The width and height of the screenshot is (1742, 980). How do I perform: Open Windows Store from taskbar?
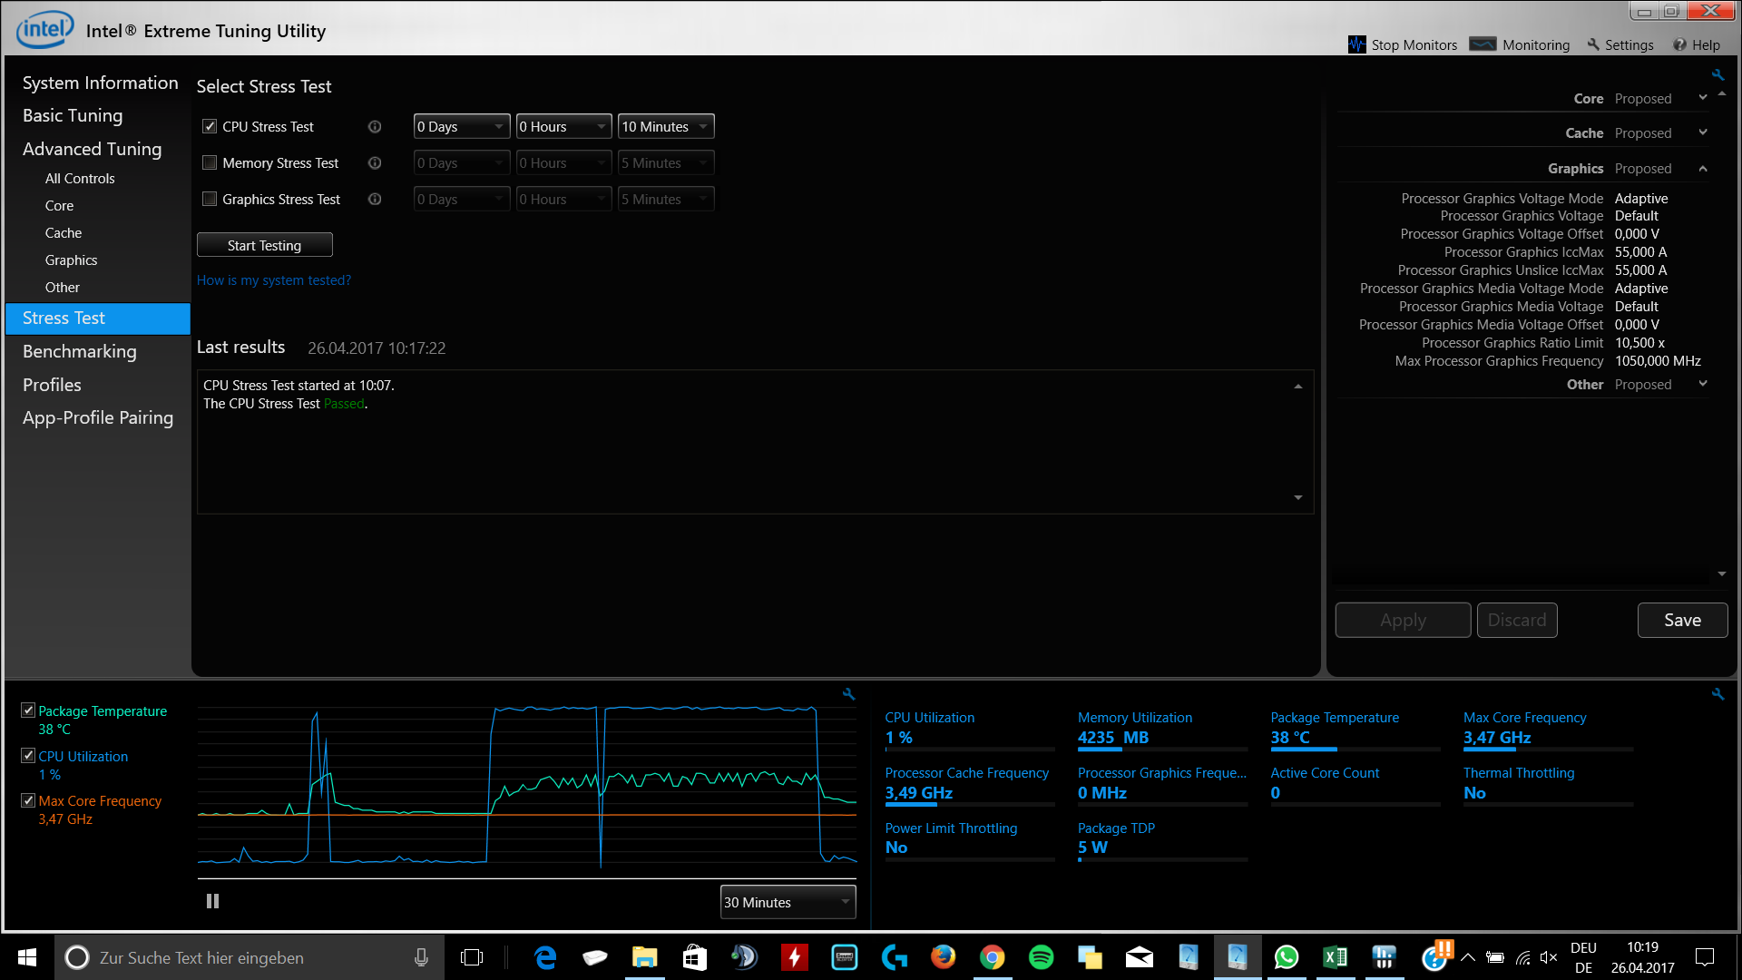(694, 957)
